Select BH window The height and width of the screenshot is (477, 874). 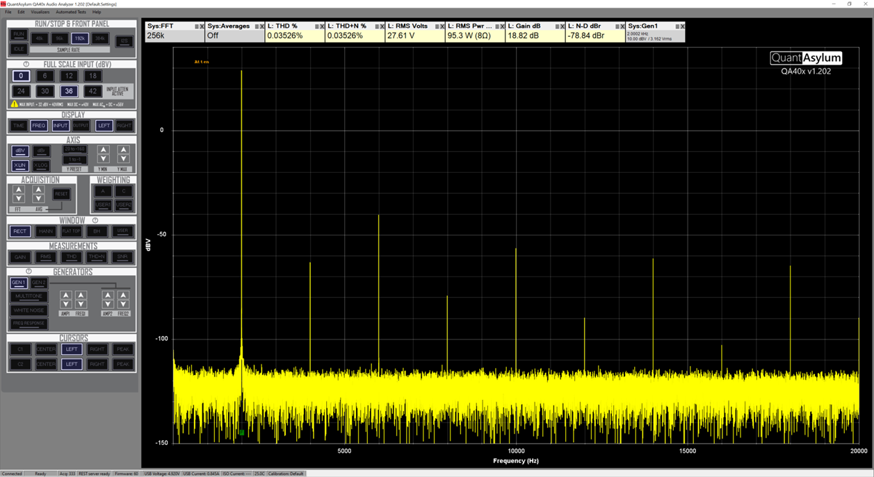[x=97, y=231]
